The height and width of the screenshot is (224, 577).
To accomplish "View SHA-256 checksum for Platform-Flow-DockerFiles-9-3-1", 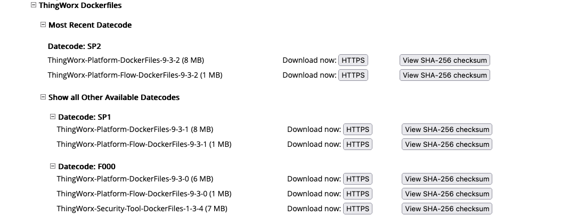I will coord(447,144).
